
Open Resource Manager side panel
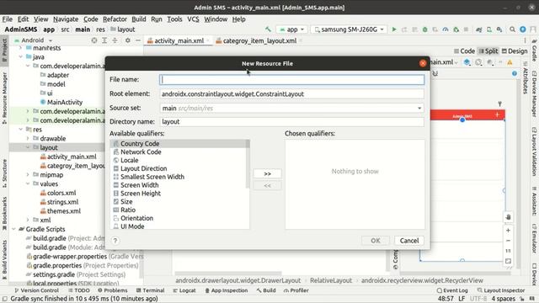tap(4, 98)
